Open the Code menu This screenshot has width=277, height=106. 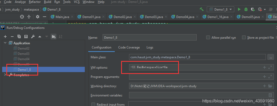8,2
